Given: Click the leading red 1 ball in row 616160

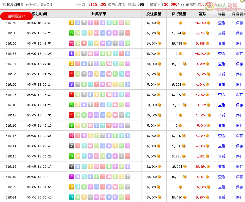Looking at the screenshot, I should pyautogui.click(x=72, y=74).
